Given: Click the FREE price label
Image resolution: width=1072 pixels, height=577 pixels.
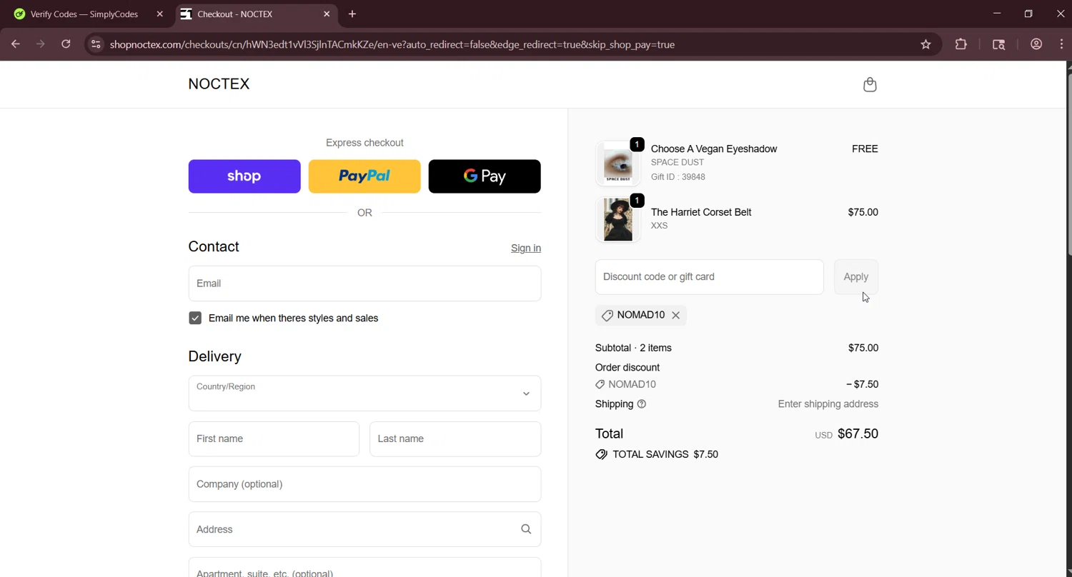Looking at the screenshot, I should pyautogui.click(x=865, y=149).
